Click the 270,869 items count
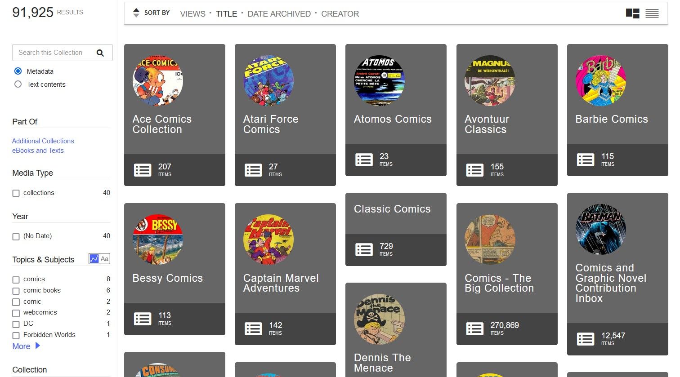Viewport: 680px width, 377px height. click(x=505, y=325)
